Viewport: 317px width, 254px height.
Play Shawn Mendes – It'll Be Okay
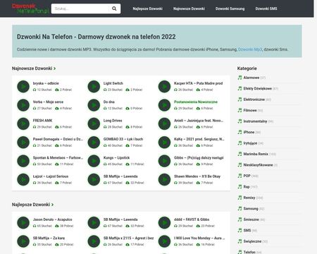coord(164,179)
